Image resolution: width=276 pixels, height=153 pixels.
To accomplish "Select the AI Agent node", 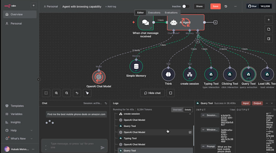I will tap(186, 22).
